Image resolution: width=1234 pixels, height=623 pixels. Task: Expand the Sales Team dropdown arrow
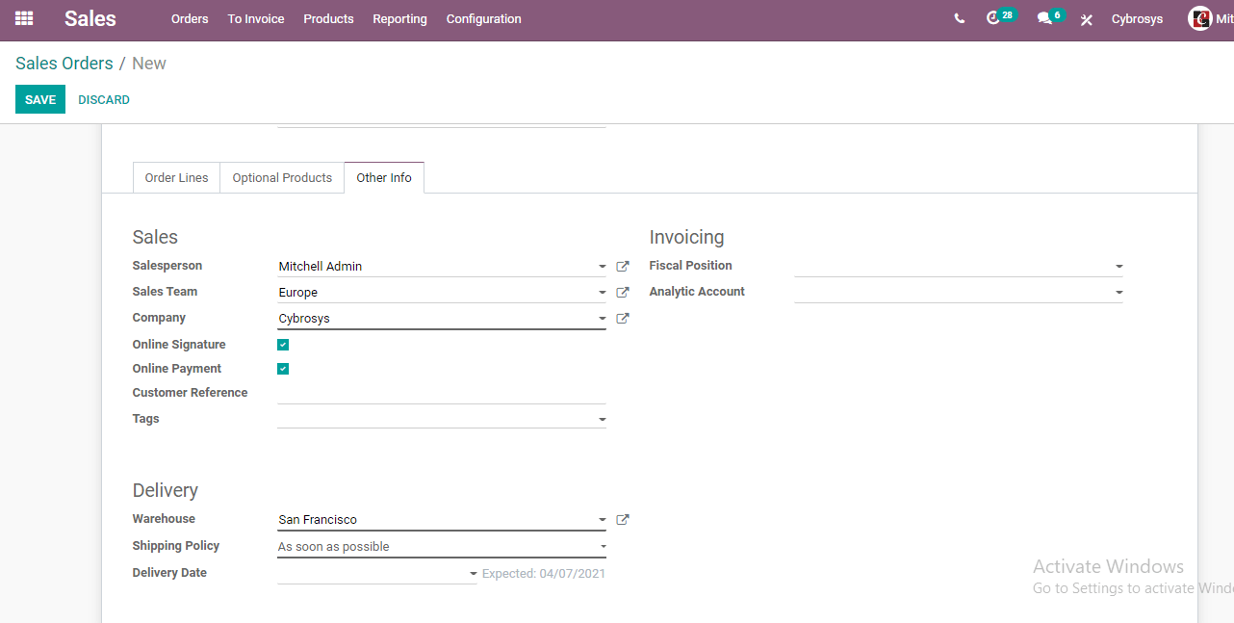(x=602, y=293)
